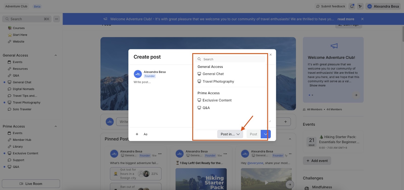Vote for Got lost for hours poll option
Viewport: 404px width, 190px height.
click(136, 174)
